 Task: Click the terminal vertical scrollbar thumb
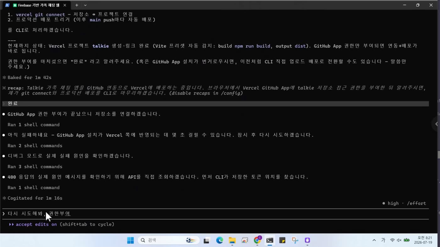point(438,155)
